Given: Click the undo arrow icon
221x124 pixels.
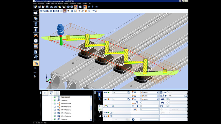Looking at the screenshot, I should (51, 7).
